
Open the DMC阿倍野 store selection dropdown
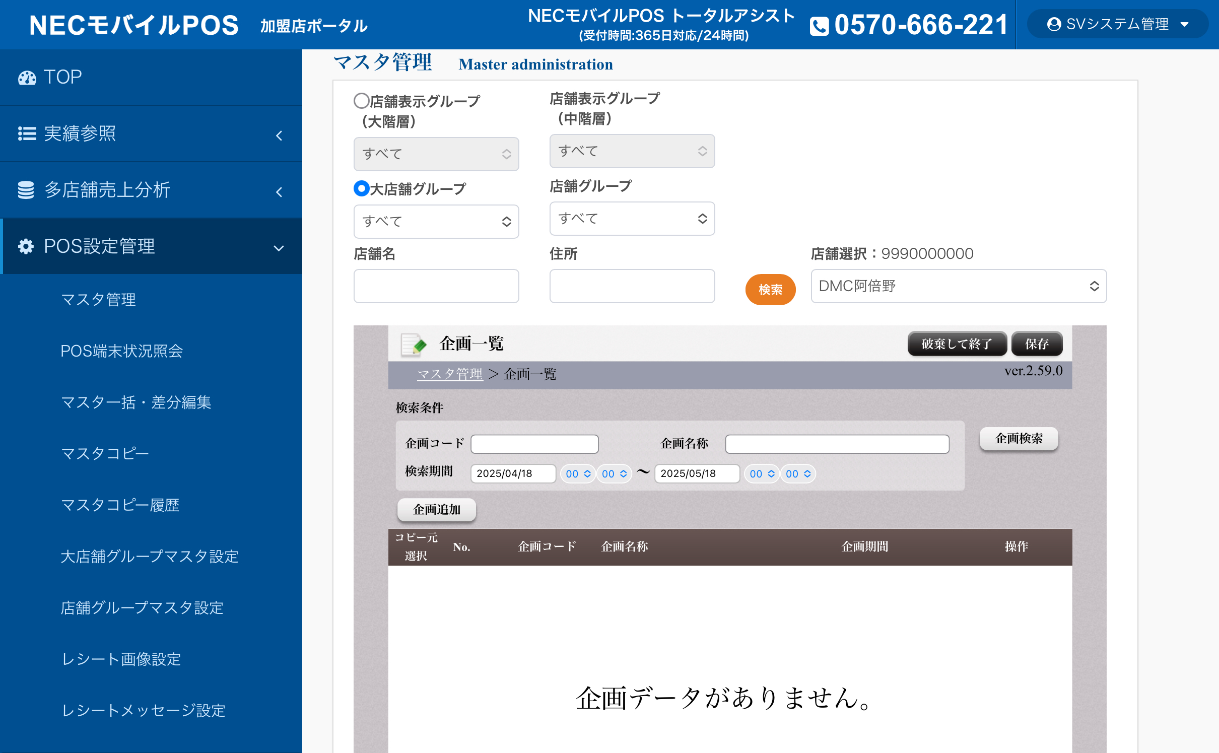[x=959, y=286]
